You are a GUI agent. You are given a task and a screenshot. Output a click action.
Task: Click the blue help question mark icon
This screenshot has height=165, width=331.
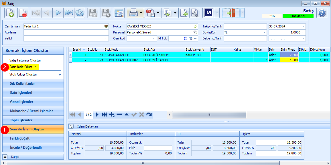click(322, 13)
